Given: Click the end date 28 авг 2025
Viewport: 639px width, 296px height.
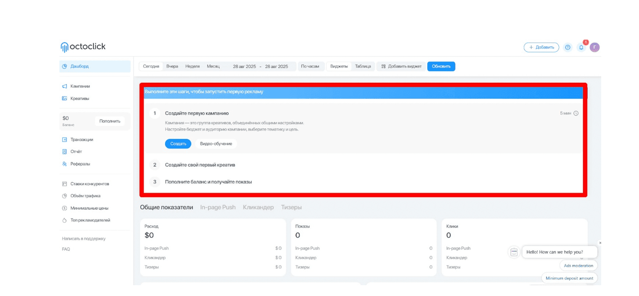Looking at the screenshot, I should click(276, 67).
